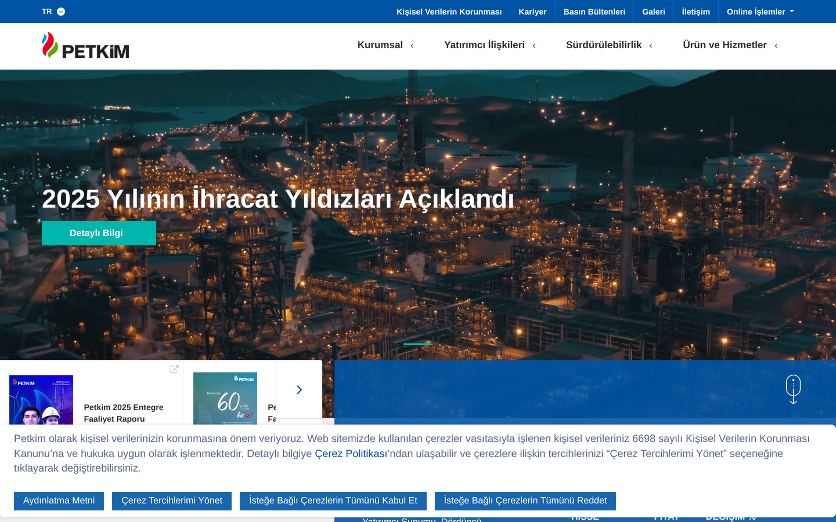Viewport: 836px width, 522px height.
Task: Click the "Petkim 2025 Entegre Faaliyet Raporu" title
Action: [124, 413]
